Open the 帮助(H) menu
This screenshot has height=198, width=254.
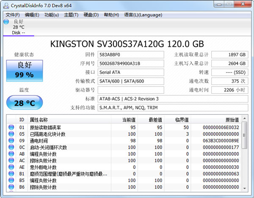[x=111, y=15]
